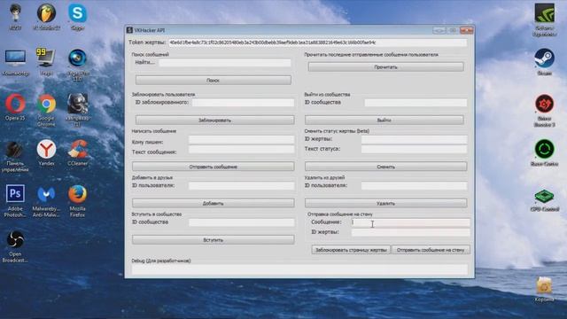This screenshot has width=567, height=319.
Task: Click the Поиск button
Action: (213, 80)
